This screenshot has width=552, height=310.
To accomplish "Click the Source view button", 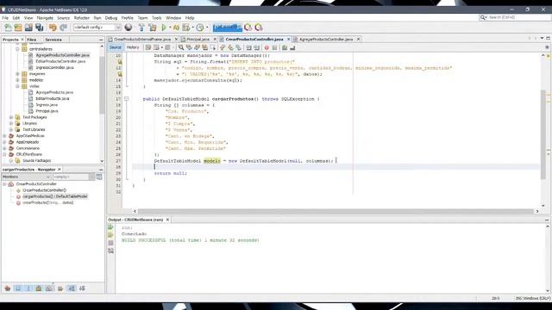I will coord(115,47).
